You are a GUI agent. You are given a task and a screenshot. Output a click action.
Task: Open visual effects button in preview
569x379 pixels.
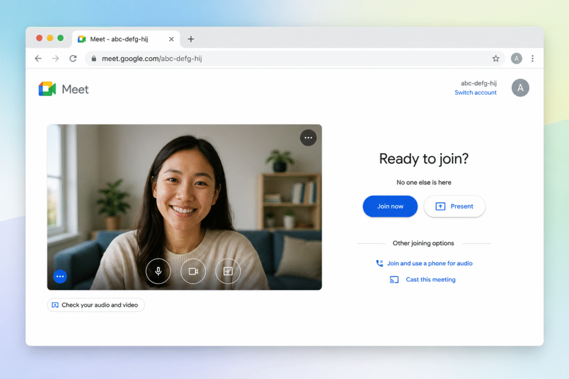pyautogui.click(x=228, y=271)
